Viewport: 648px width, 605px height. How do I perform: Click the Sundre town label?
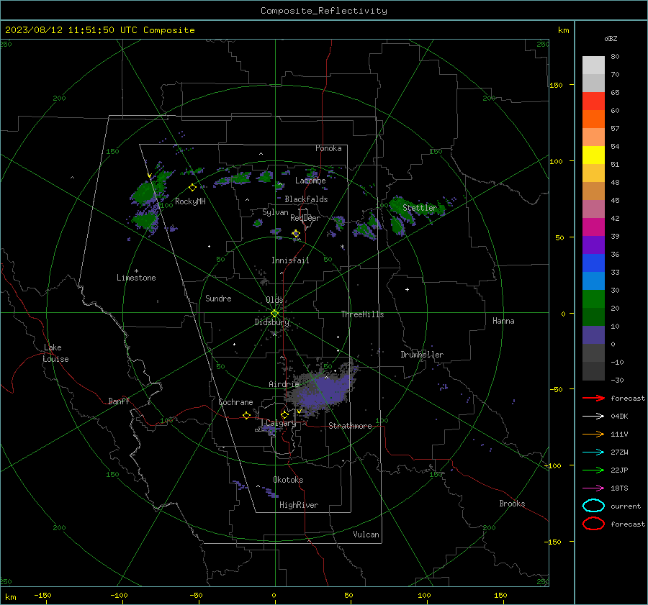point(218,298)
